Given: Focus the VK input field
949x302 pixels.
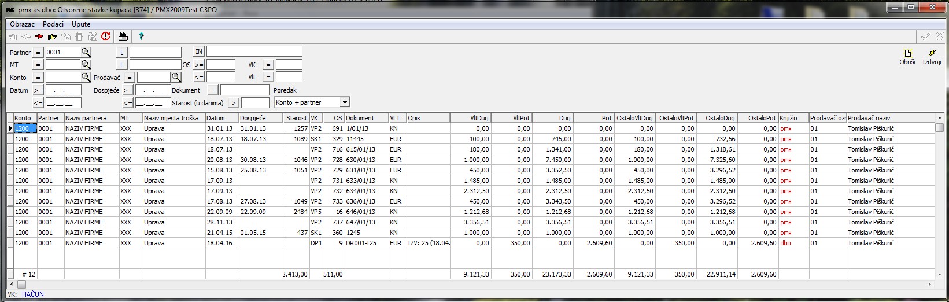Looking at the screenshot, I should click(x=289, y=65).
